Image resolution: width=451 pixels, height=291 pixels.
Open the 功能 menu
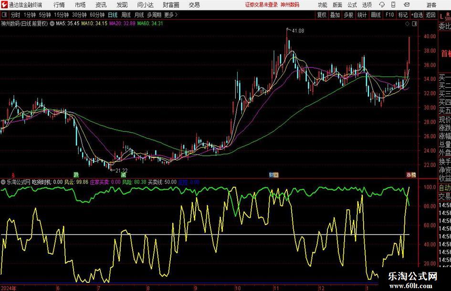pos(323,5)
